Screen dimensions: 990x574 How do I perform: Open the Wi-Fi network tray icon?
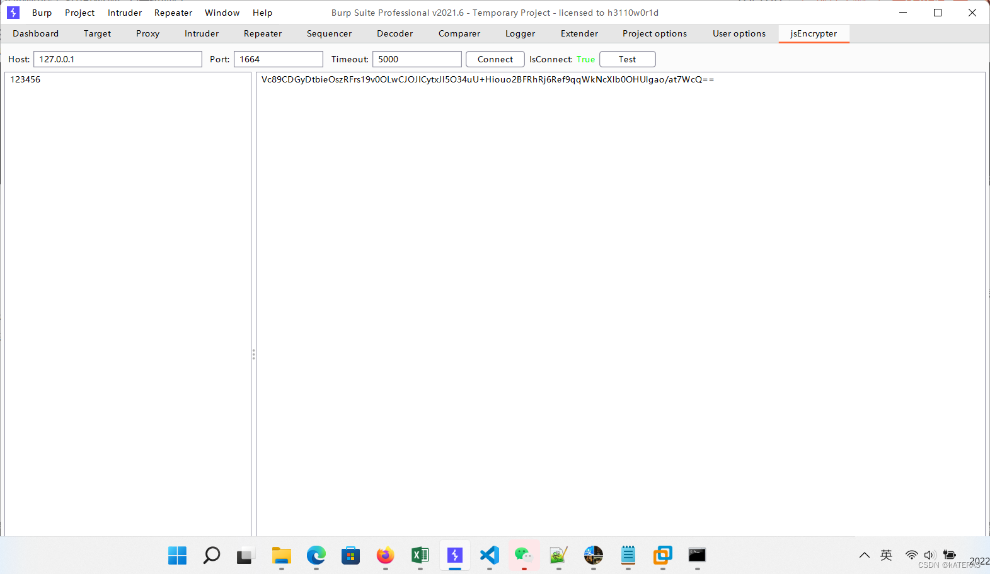(911, 555)
